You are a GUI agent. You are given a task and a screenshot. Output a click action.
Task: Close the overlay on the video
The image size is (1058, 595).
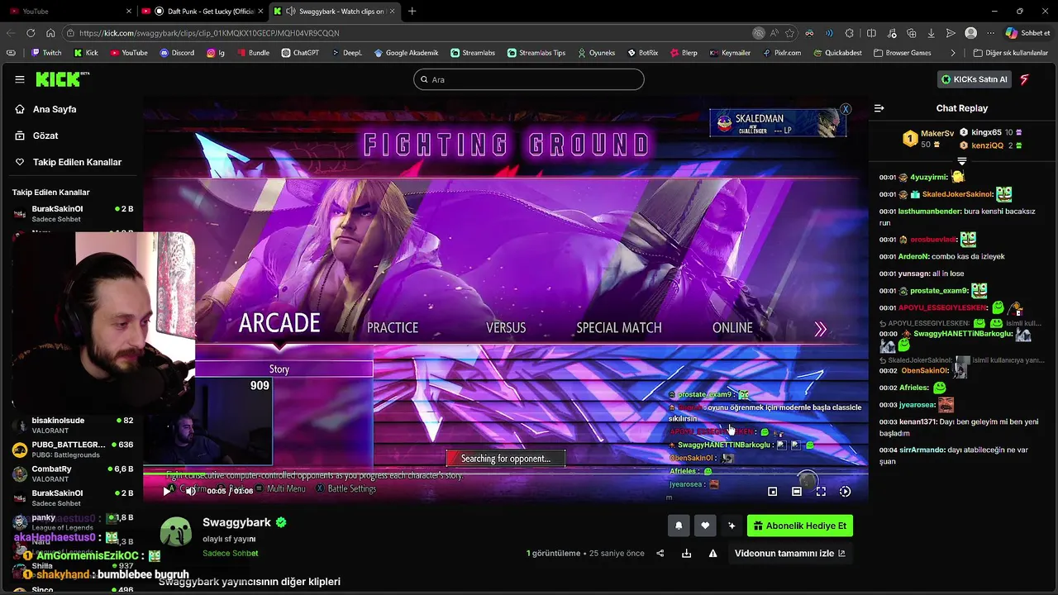point(846,109)
